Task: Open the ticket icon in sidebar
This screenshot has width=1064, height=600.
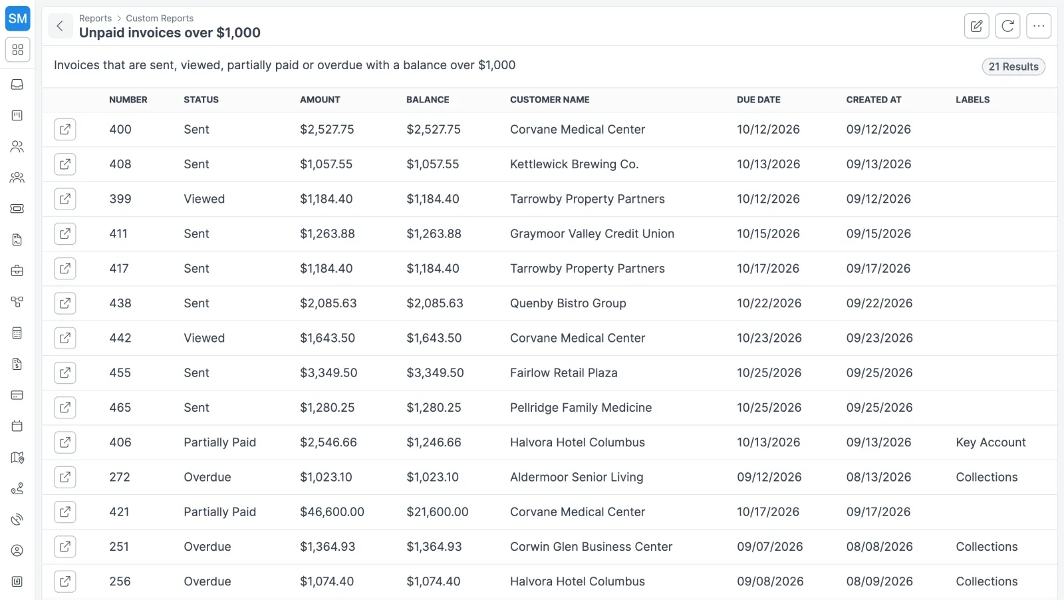Action: (x=17, y=209)
